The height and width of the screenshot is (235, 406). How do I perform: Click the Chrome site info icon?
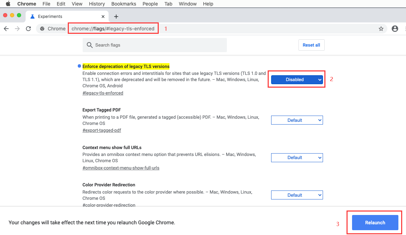coord(42,29)
